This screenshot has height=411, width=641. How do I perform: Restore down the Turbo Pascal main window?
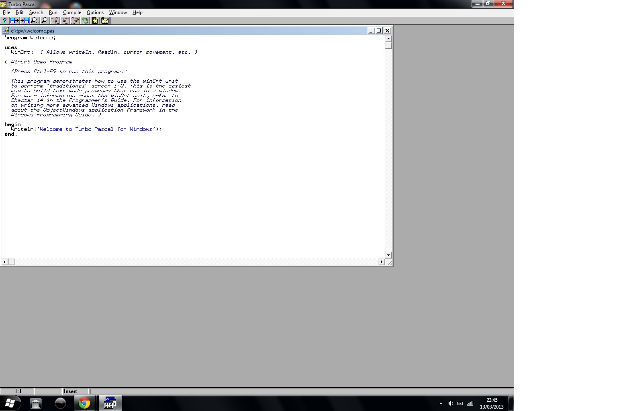[x=488, y=4]
